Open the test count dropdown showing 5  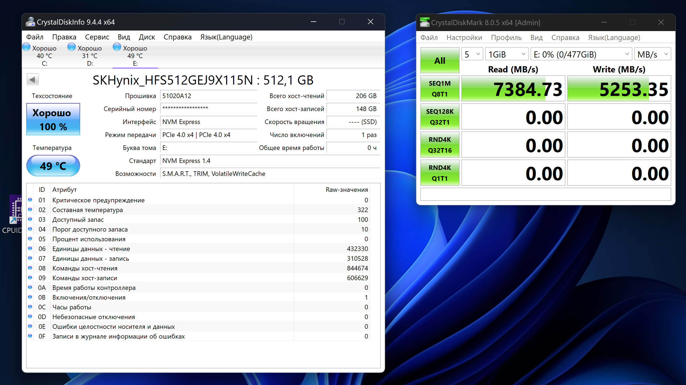click(472, 54)
